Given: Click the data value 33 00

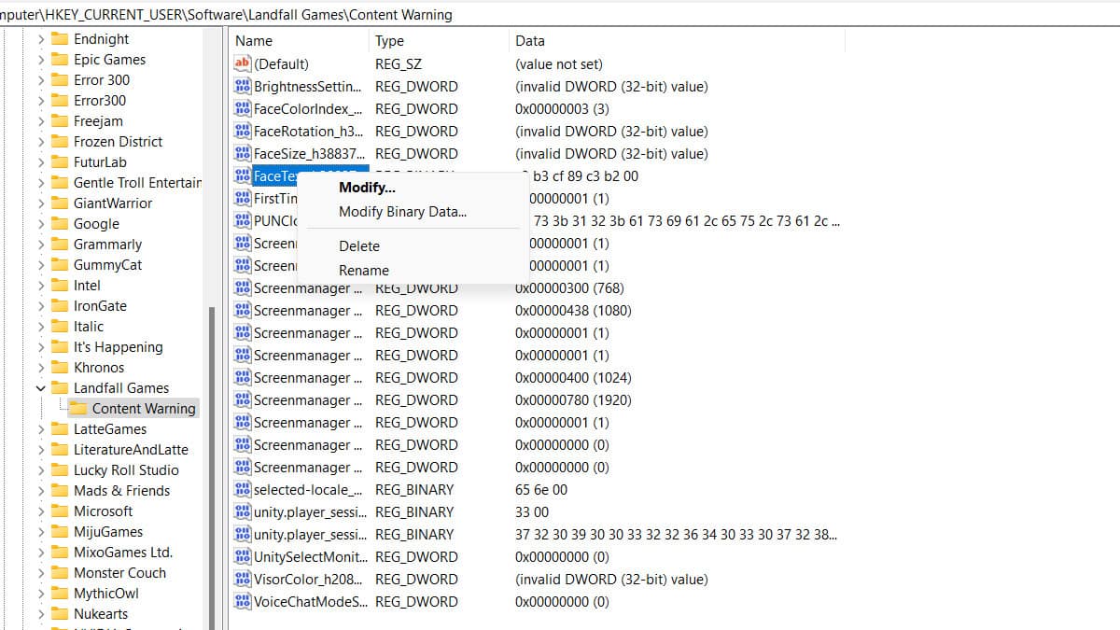Looking at the screenshot, I should [x=532, y=512].
